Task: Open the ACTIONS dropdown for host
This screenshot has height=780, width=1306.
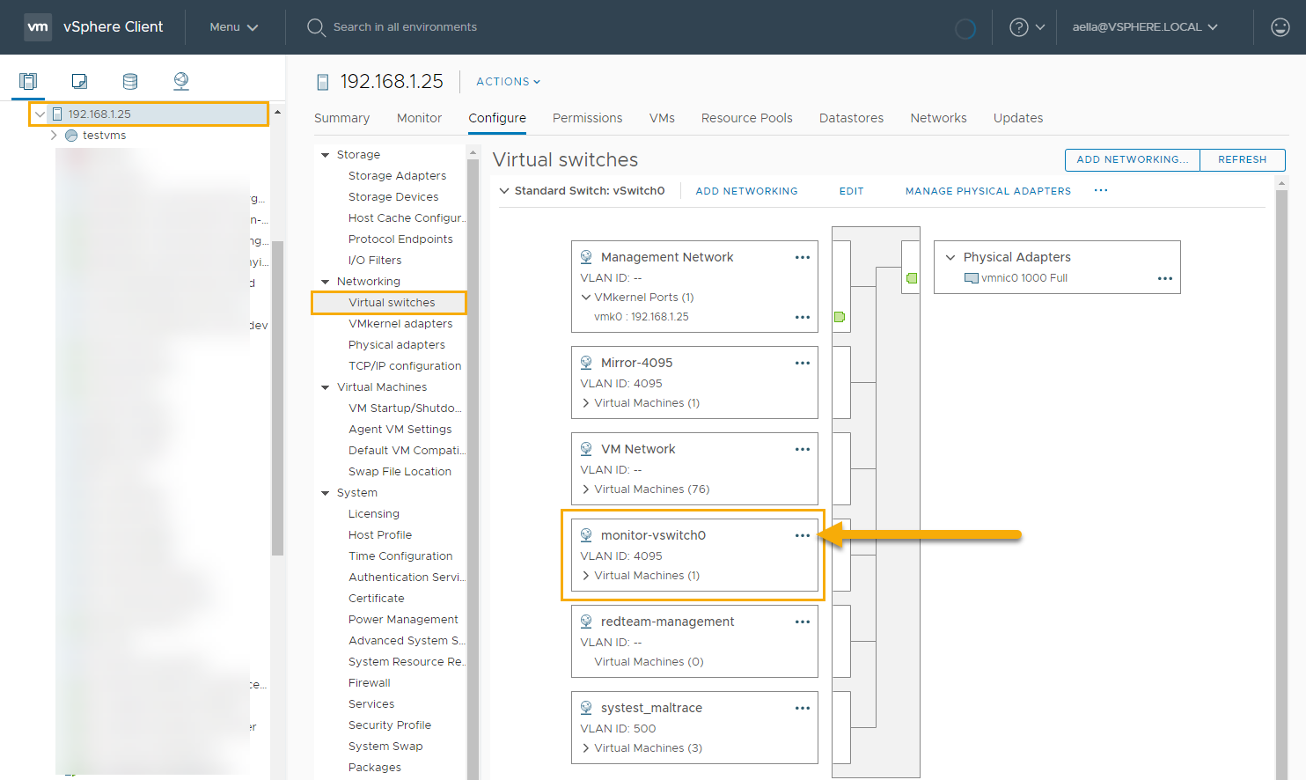Action: (508, 82)
